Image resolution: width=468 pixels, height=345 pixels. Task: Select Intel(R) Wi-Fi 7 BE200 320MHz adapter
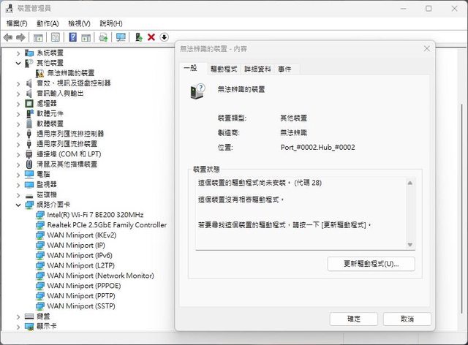pyautogui.click(x=95, y=215)
